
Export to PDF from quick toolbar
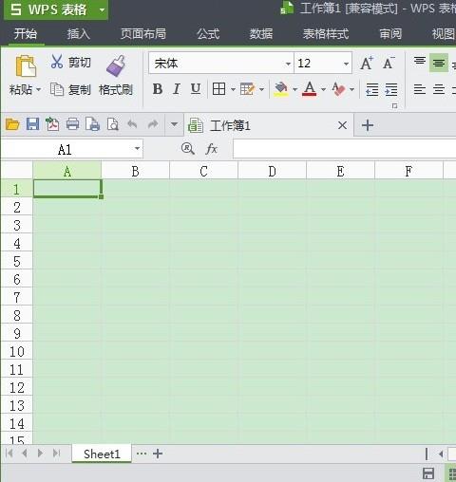[x=52, y=124]
